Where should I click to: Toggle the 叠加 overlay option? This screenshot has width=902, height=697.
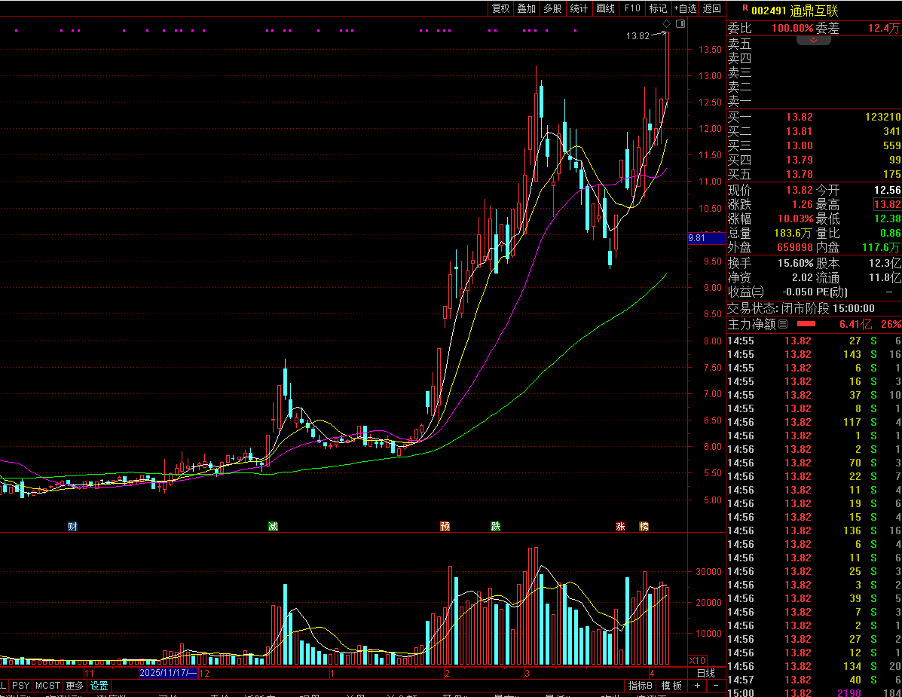[x=527, y=8]
